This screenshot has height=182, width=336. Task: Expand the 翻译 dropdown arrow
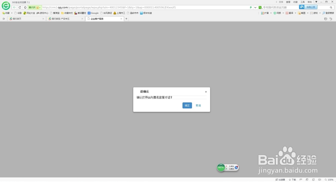point(295,13)
